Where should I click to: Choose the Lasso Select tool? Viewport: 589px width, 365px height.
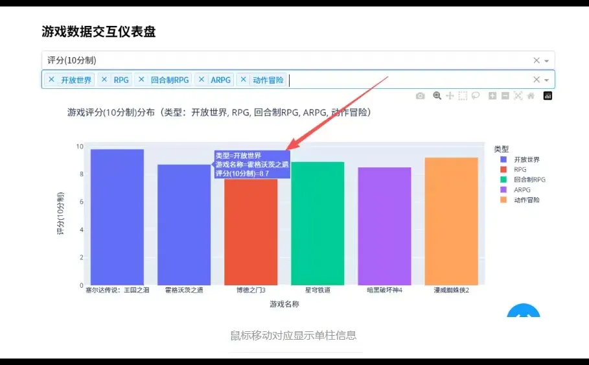point(476,96)
